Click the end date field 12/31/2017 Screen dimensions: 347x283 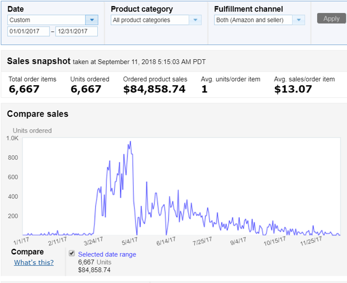(76, 32)
